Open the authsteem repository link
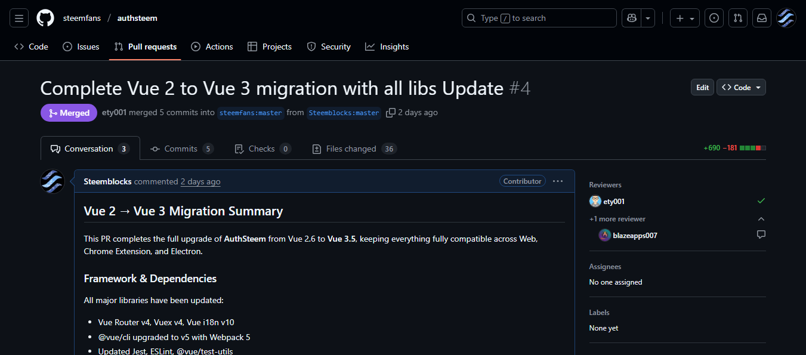This screenshot has width=806, height=355. tap(137, 18)
